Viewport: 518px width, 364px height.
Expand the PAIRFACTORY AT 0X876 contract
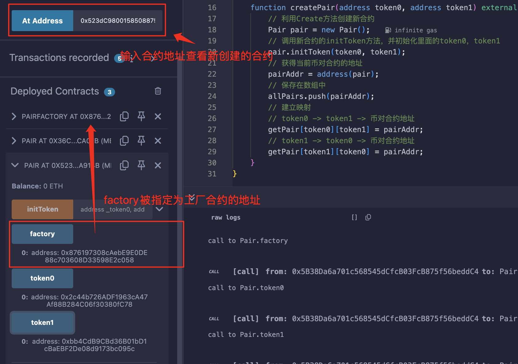(14, 116)
